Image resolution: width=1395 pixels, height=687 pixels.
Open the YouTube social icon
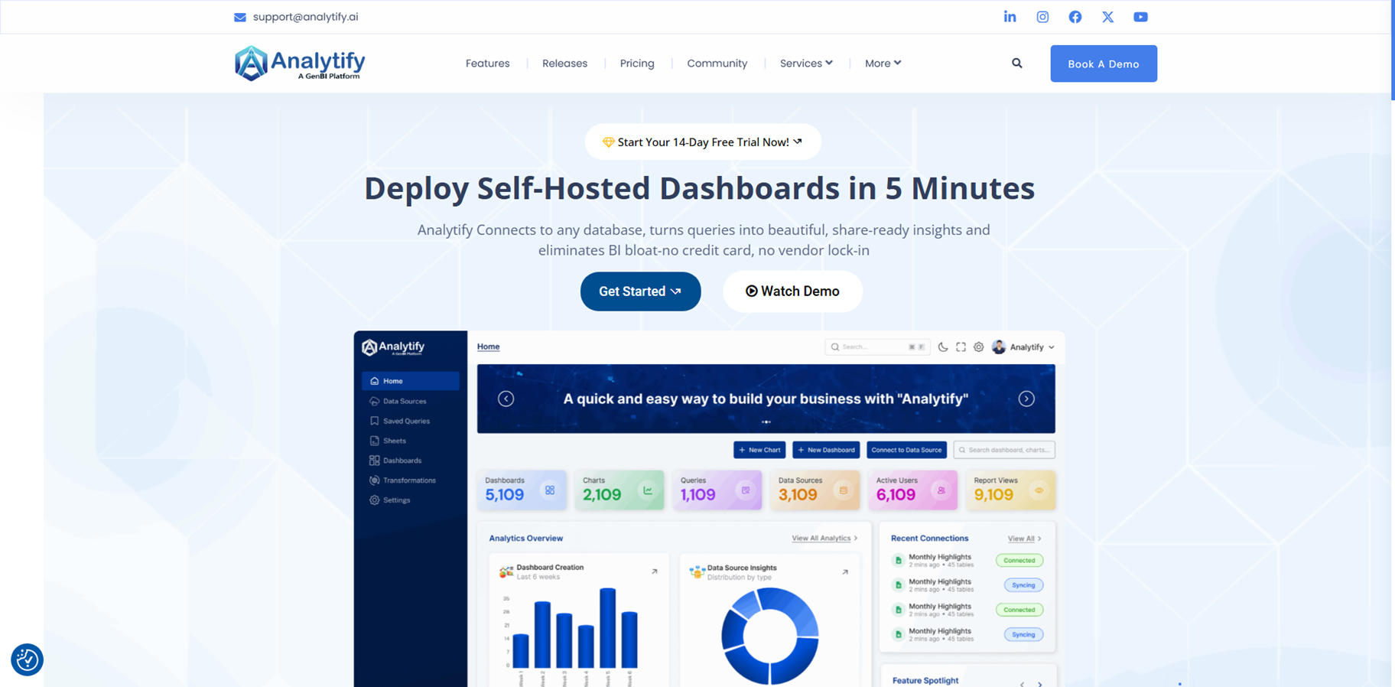click(x=1140, y=17)
